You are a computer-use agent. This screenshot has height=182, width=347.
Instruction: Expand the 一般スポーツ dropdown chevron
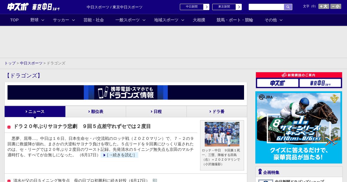(144, 20)
